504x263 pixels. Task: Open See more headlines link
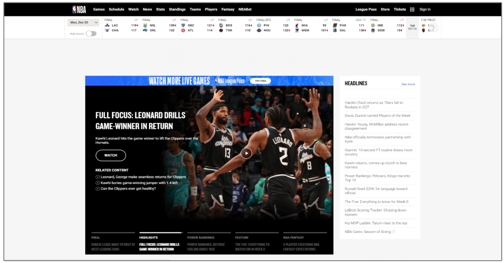[408, 84]
